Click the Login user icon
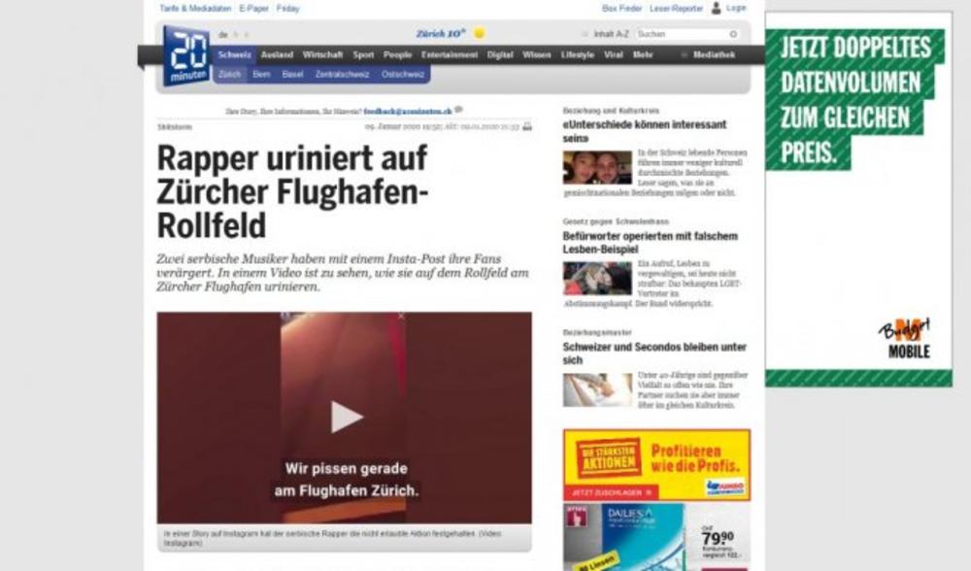 (717, 8)
